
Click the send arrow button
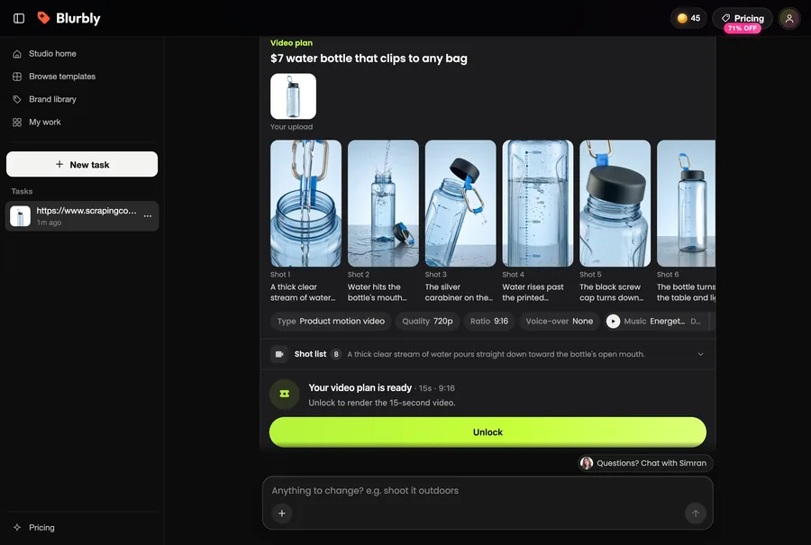point(696,513)
